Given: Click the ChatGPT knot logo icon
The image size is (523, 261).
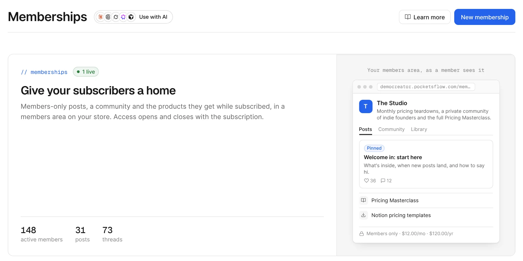Looking at the screenshot, I should click(x=108, y=17).
